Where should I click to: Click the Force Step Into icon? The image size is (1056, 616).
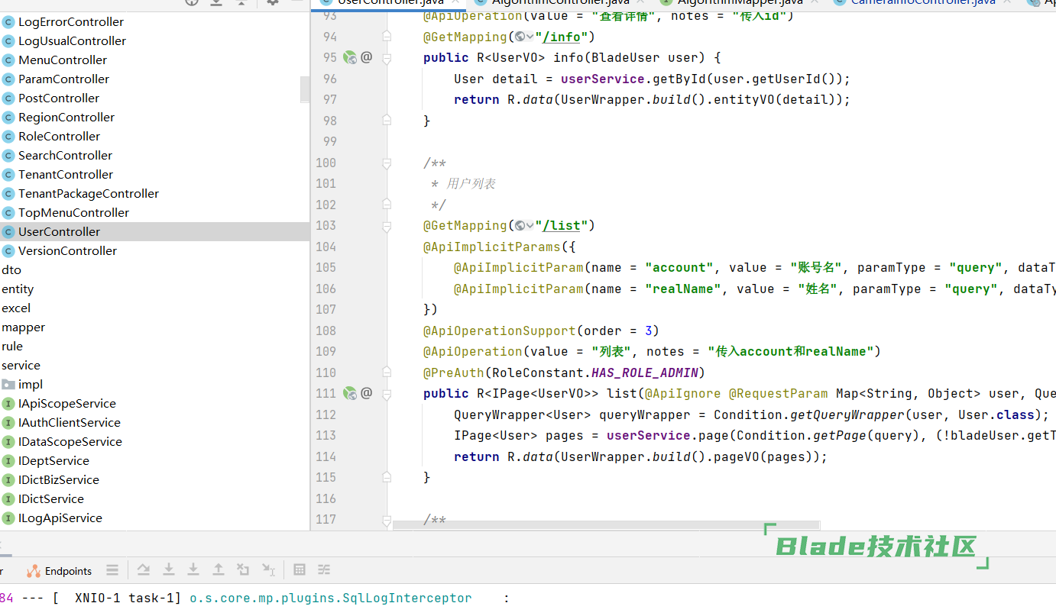point(193,569)
